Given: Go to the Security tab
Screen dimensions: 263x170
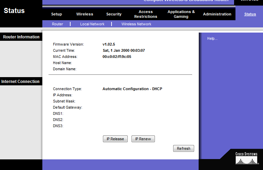Looking at the screenshot, I should tap(114, 14).
